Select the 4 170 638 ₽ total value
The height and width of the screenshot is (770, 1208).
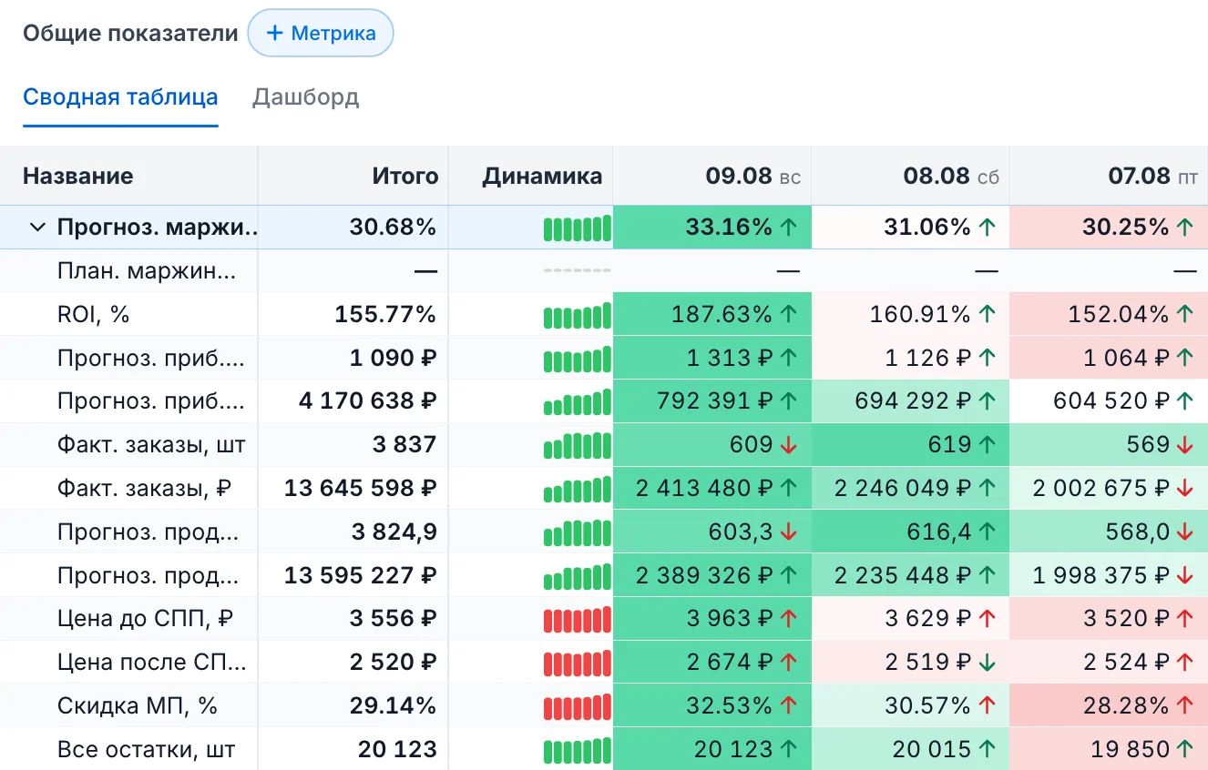tap(368, 401)
